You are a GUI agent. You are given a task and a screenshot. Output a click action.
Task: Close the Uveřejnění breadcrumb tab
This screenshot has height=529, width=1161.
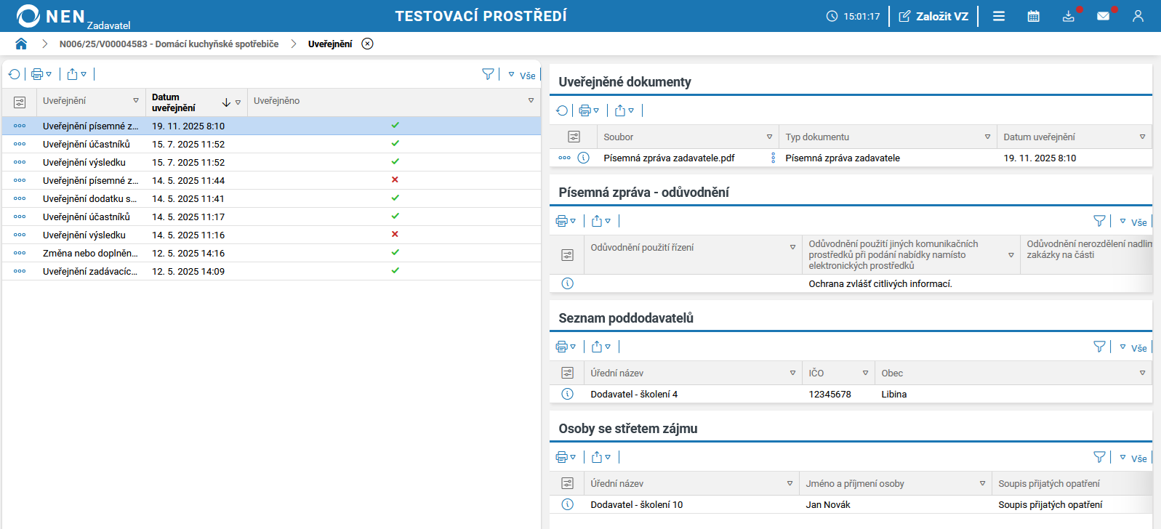[368, 44]
